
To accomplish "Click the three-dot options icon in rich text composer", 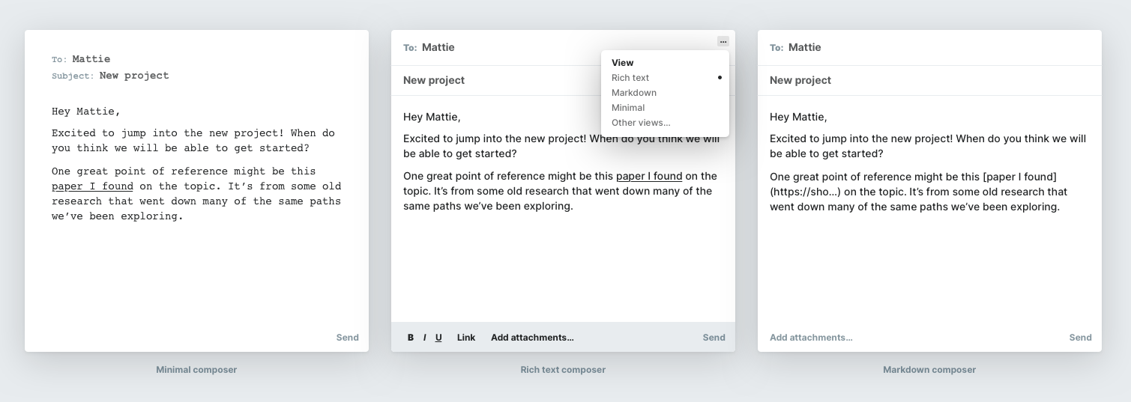I will pyautogui.click(x=723, y=42).
